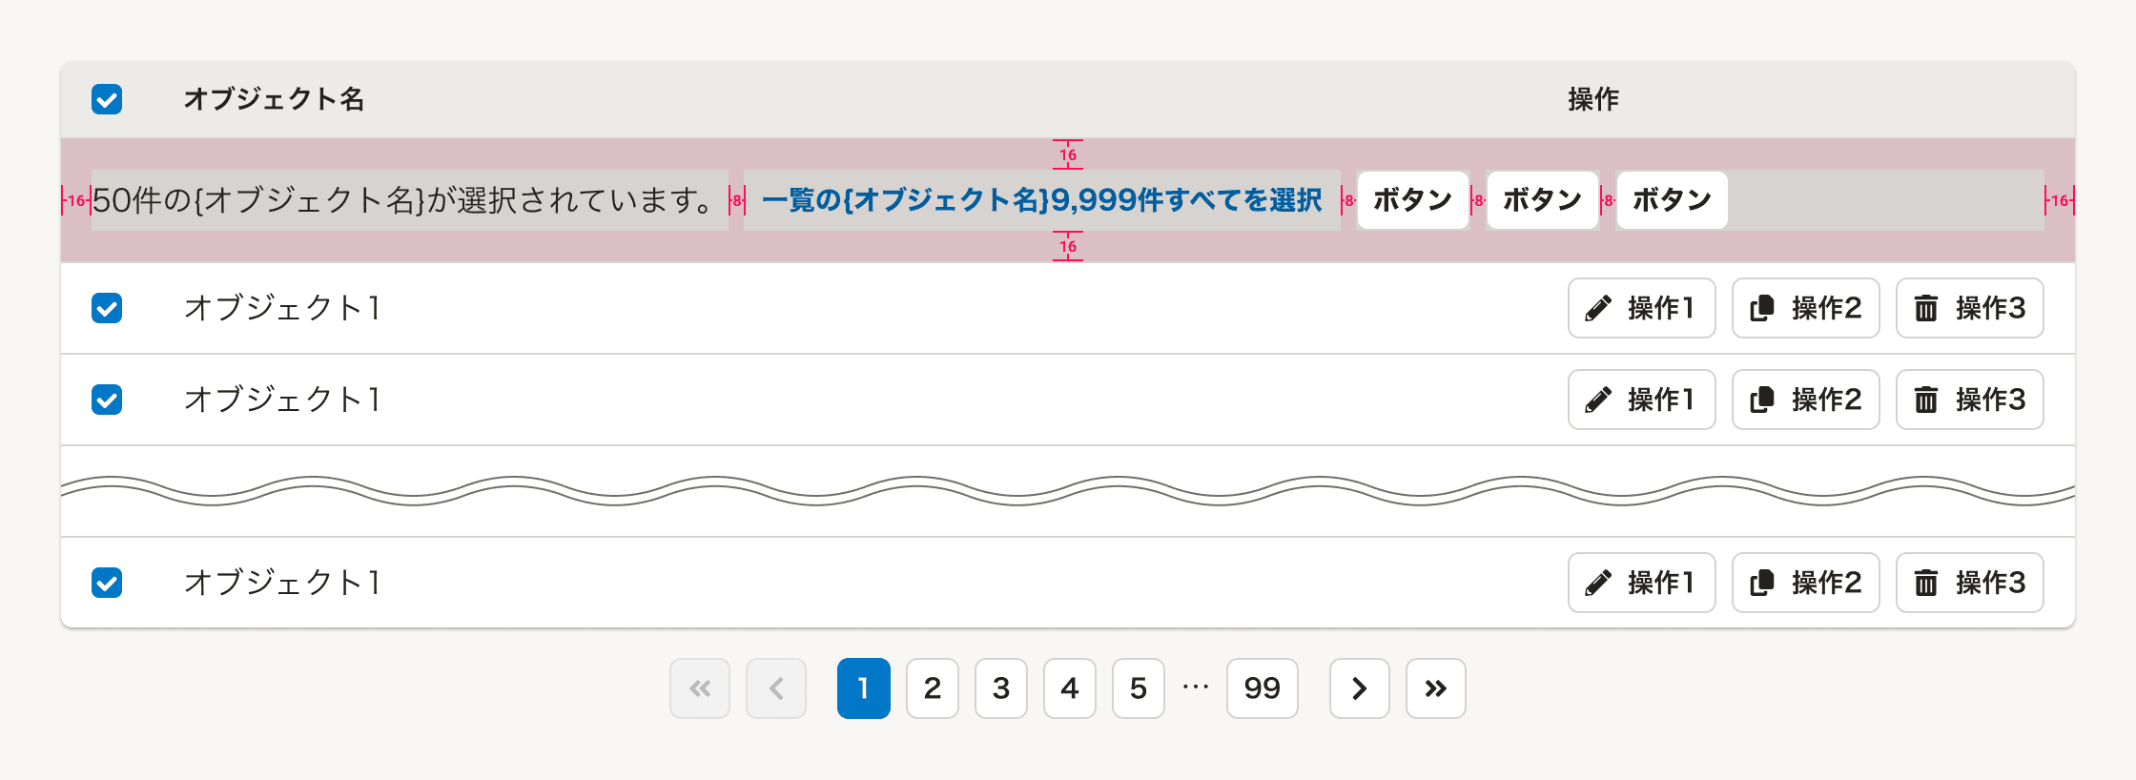Select the highlighted page 1 indicator

863,688
